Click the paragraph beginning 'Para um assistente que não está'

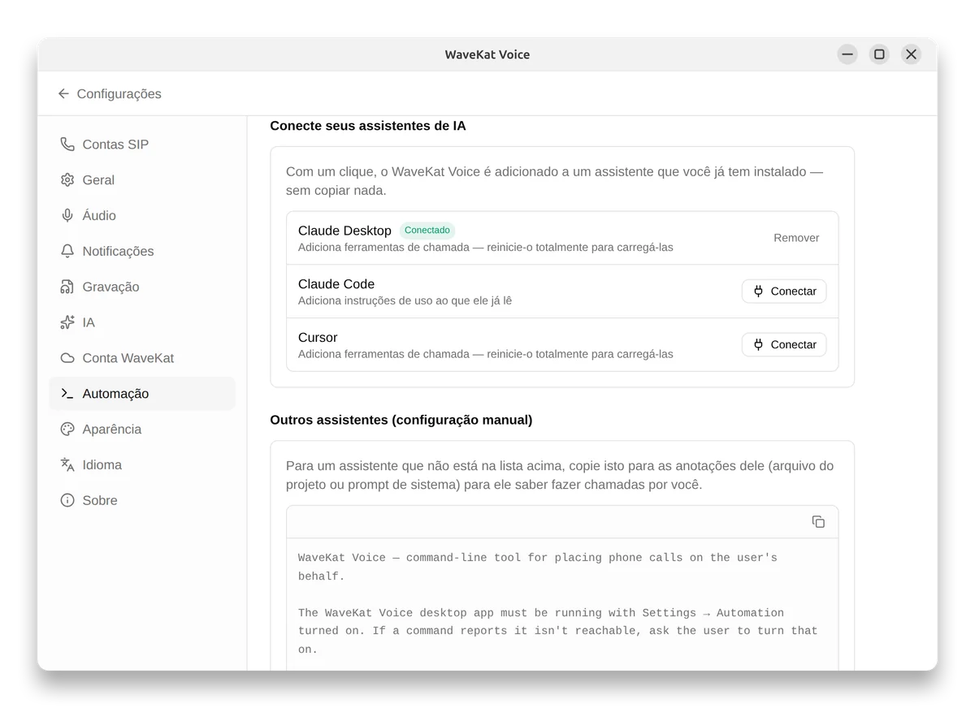point(560,475)
